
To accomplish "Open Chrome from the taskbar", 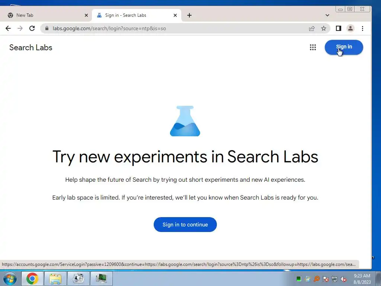I will coord(32,279).
